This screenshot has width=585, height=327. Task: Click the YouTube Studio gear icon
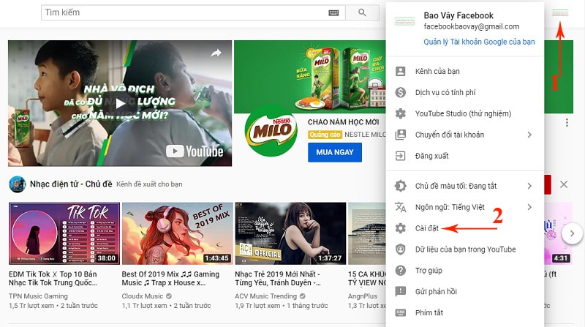pyautogui.click(x=400, y=113)
